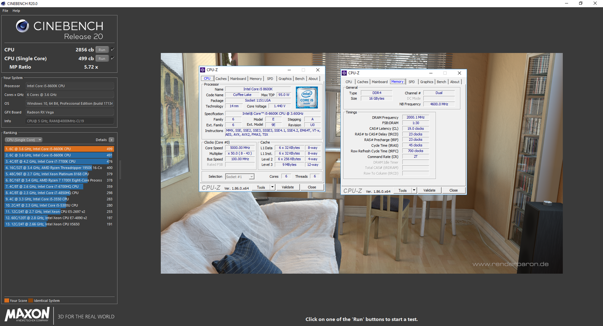603x326 pixels.
Task: Select CPU tab in right CPU-Z window
Action: tap(349, 82)
